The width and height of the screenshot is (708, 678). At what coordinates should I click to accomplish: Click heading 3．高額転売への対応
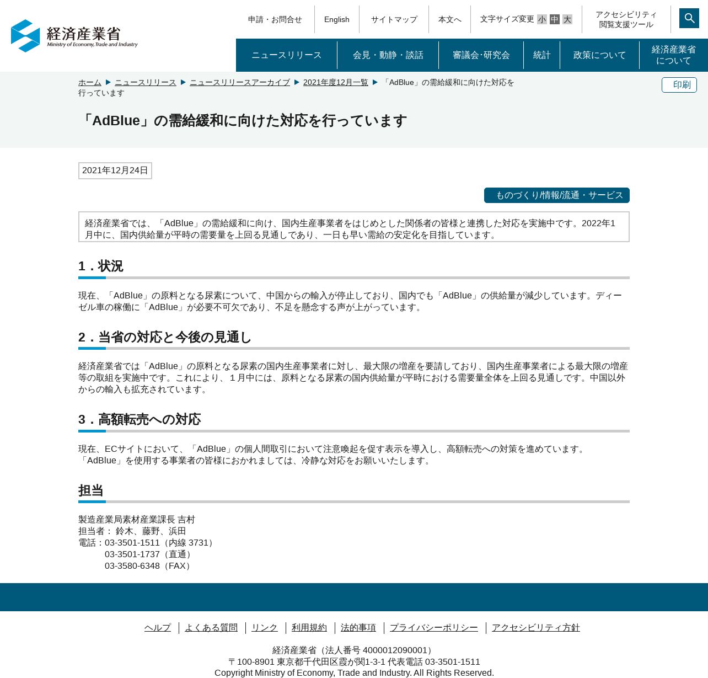[140, 419]
